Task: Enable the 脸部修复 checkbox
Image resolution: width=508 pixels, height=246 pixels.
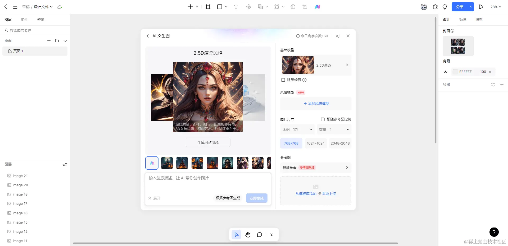Action: (283, 80)
